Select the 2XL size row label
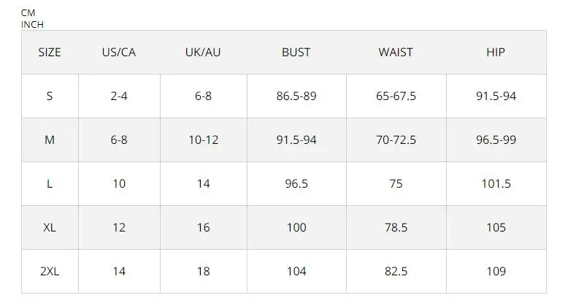The height and width of the screenshot is (306, 568). [x=50, y=271]
